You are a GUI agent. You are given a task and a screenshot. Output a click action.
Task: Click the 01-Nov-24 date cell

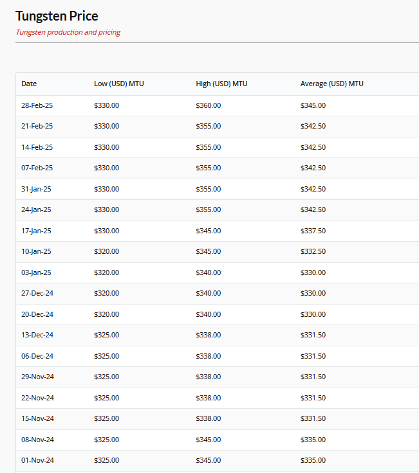point(37,460)
